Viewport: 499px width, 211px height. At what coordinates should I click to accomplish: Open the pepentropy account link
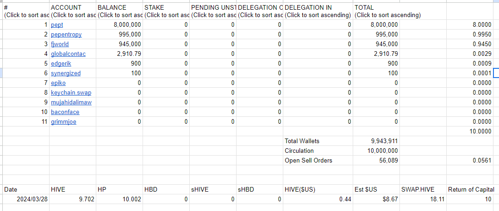tap(66, 34)
